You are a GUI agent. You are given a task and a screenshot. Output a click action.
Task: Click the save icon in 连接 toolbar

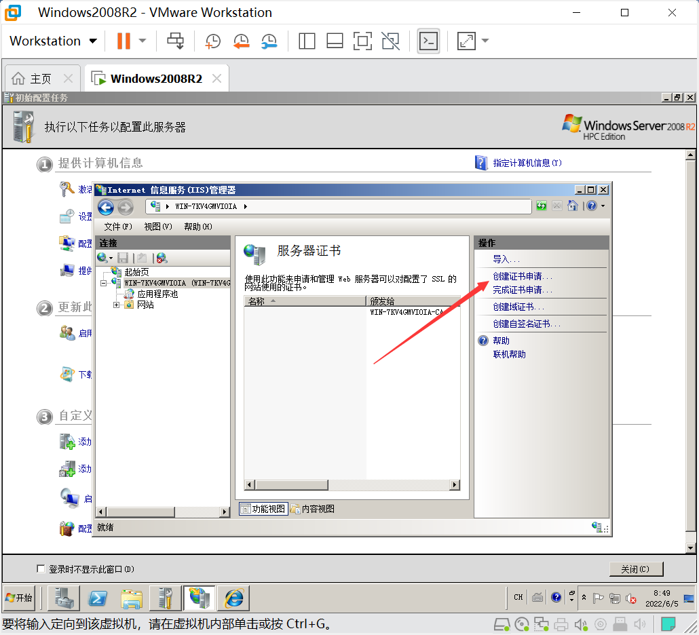tap(123, 258)
